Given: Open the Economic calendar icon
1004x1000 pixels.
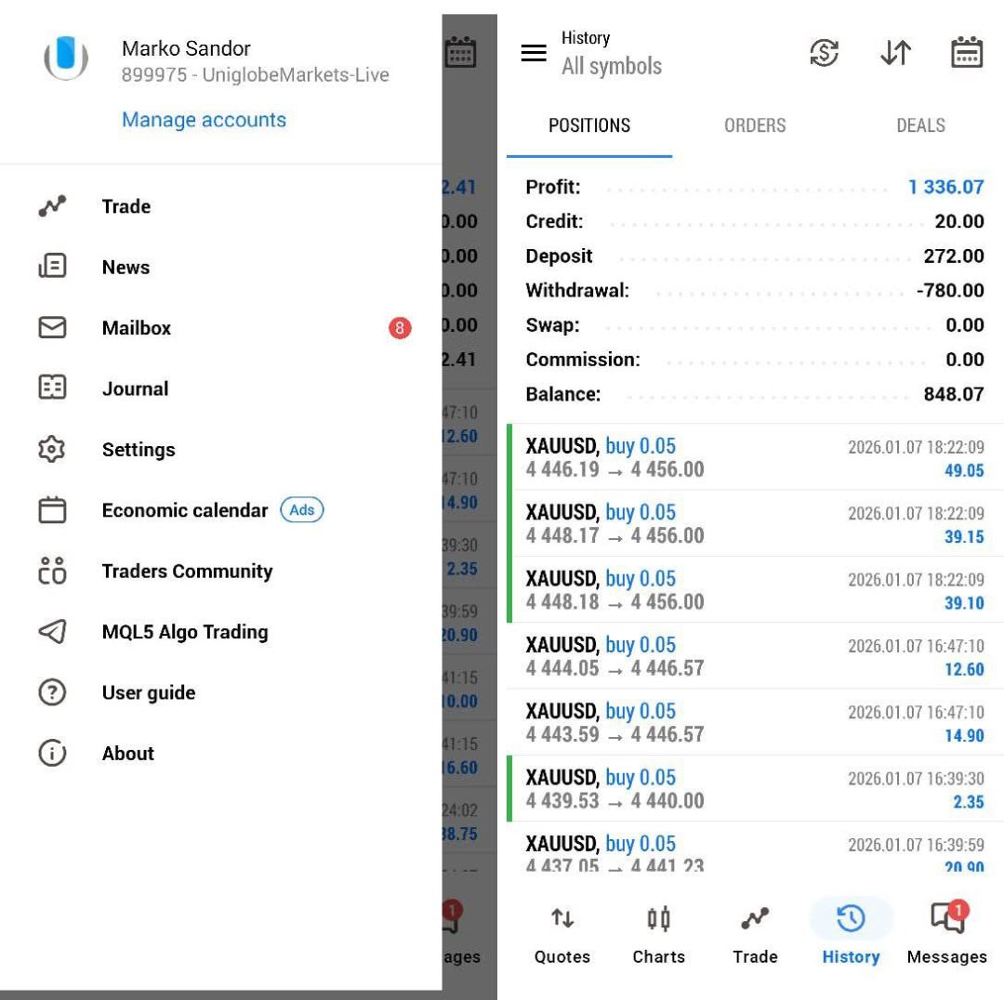Looking at the screenshot, I should pyautogui.click(x=52, y=510).
